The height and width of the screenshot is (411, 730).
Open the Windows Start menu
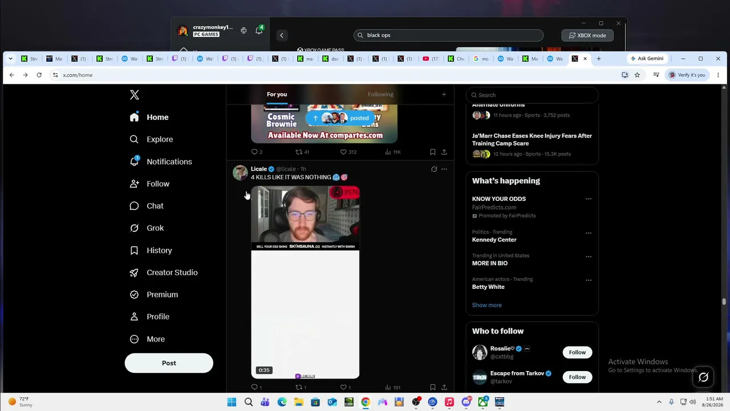(x=232, y=402)
